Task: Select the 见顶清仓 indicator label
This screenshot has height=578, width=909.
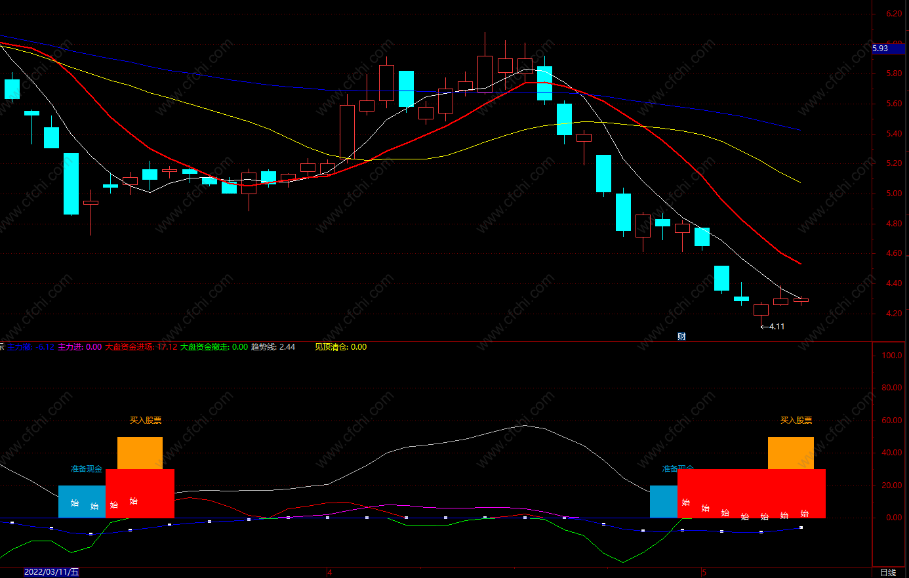Action: pyautogui.click(x=340, y=347)
